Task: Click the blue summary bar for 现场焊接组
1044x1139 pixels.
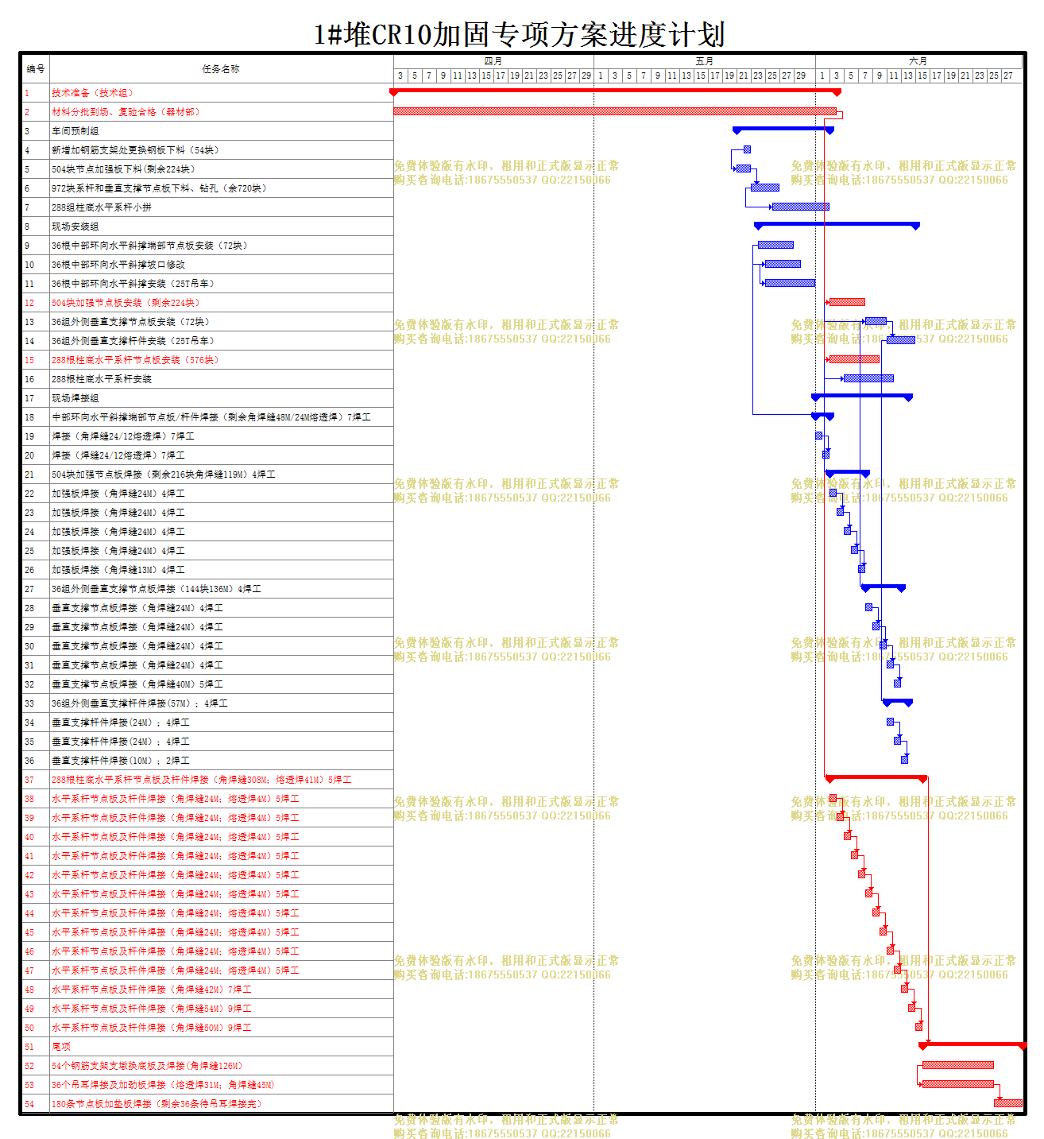Action: click(862, 397)
